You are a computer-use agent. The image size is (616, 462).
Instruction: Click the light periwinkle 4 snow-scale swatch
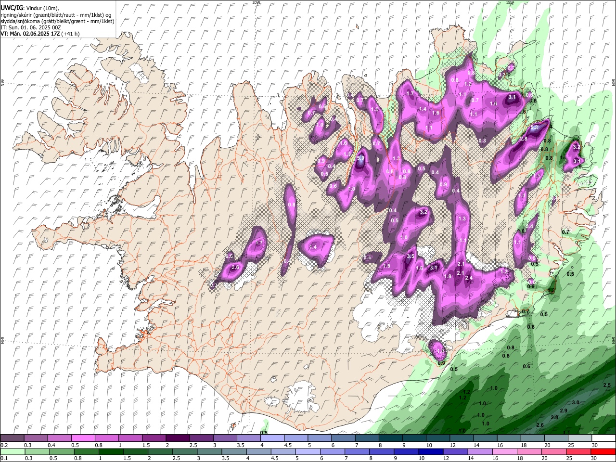coord(272,438)
